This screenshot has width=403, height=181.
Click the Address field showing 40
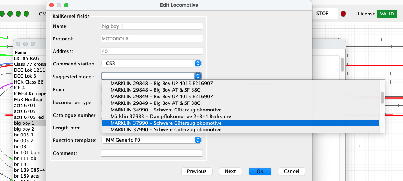click(152, 51)
